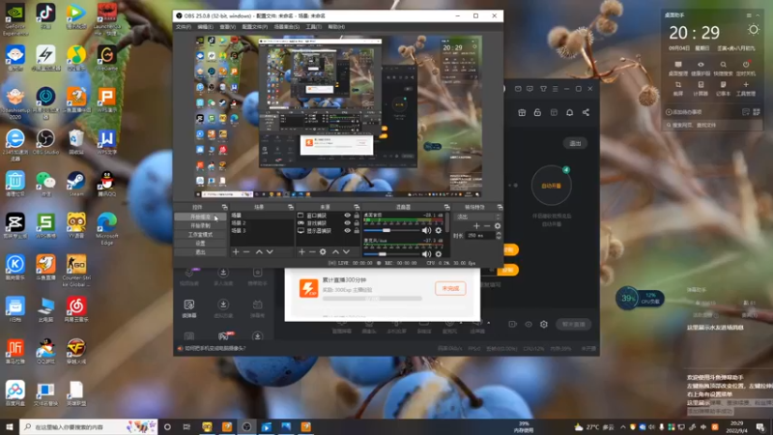
Task: Adjust Desktop Audio volume slider
Action: tap(391, 230)
